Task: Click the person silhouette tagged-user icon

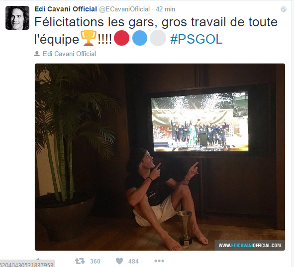Action: (x=37, y=54)
